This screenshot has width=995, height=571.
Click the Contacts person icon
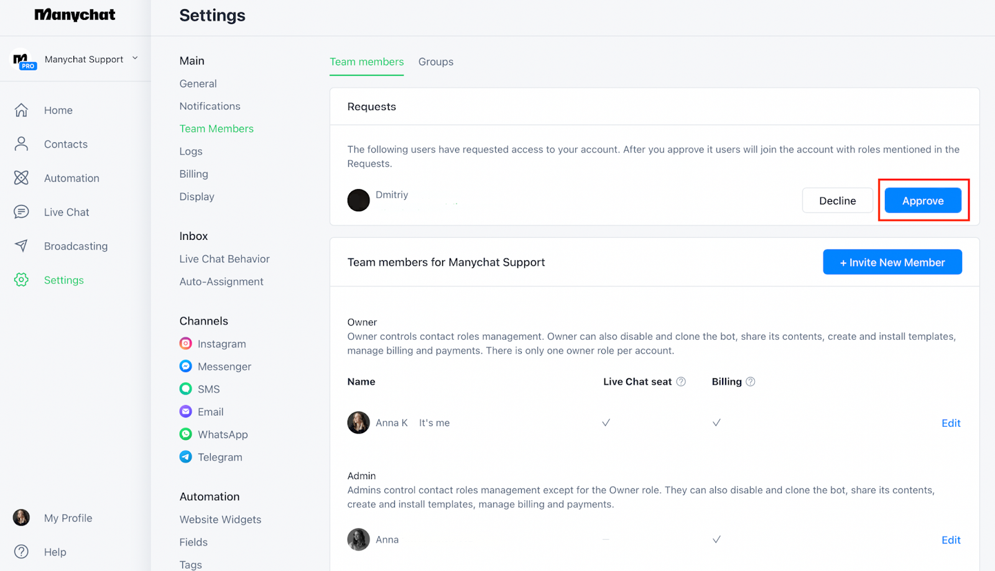[21, 144]
